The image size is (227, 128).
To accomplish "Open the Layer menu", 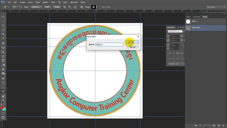I will coord(31,2).
